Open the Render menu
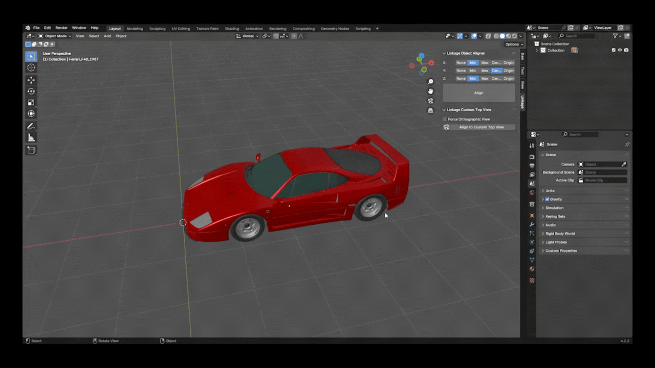The image size is (655, 368). (61, 28)
